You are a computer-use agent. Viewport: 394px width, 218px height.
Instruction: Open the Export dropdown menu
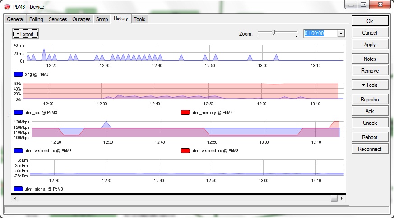[25, 34]
